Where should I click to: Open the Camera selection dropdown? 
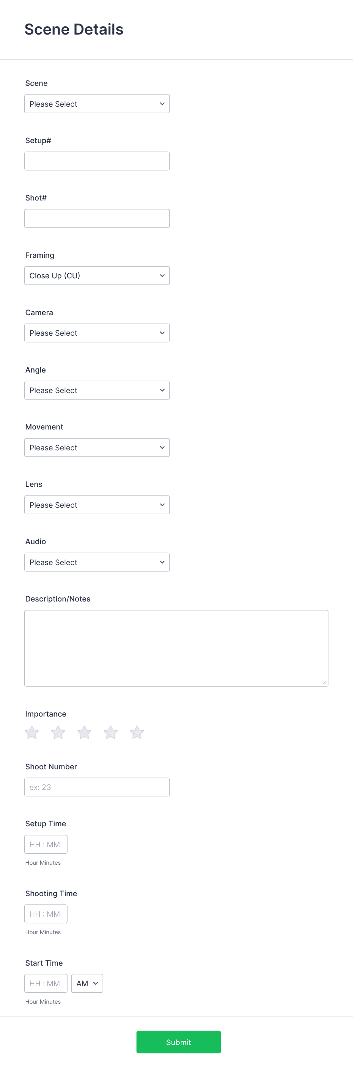point(97,333)
